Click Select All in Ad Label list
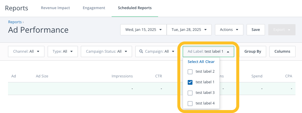The height and width of the screenshot is (113, 302). click(196, 62)
